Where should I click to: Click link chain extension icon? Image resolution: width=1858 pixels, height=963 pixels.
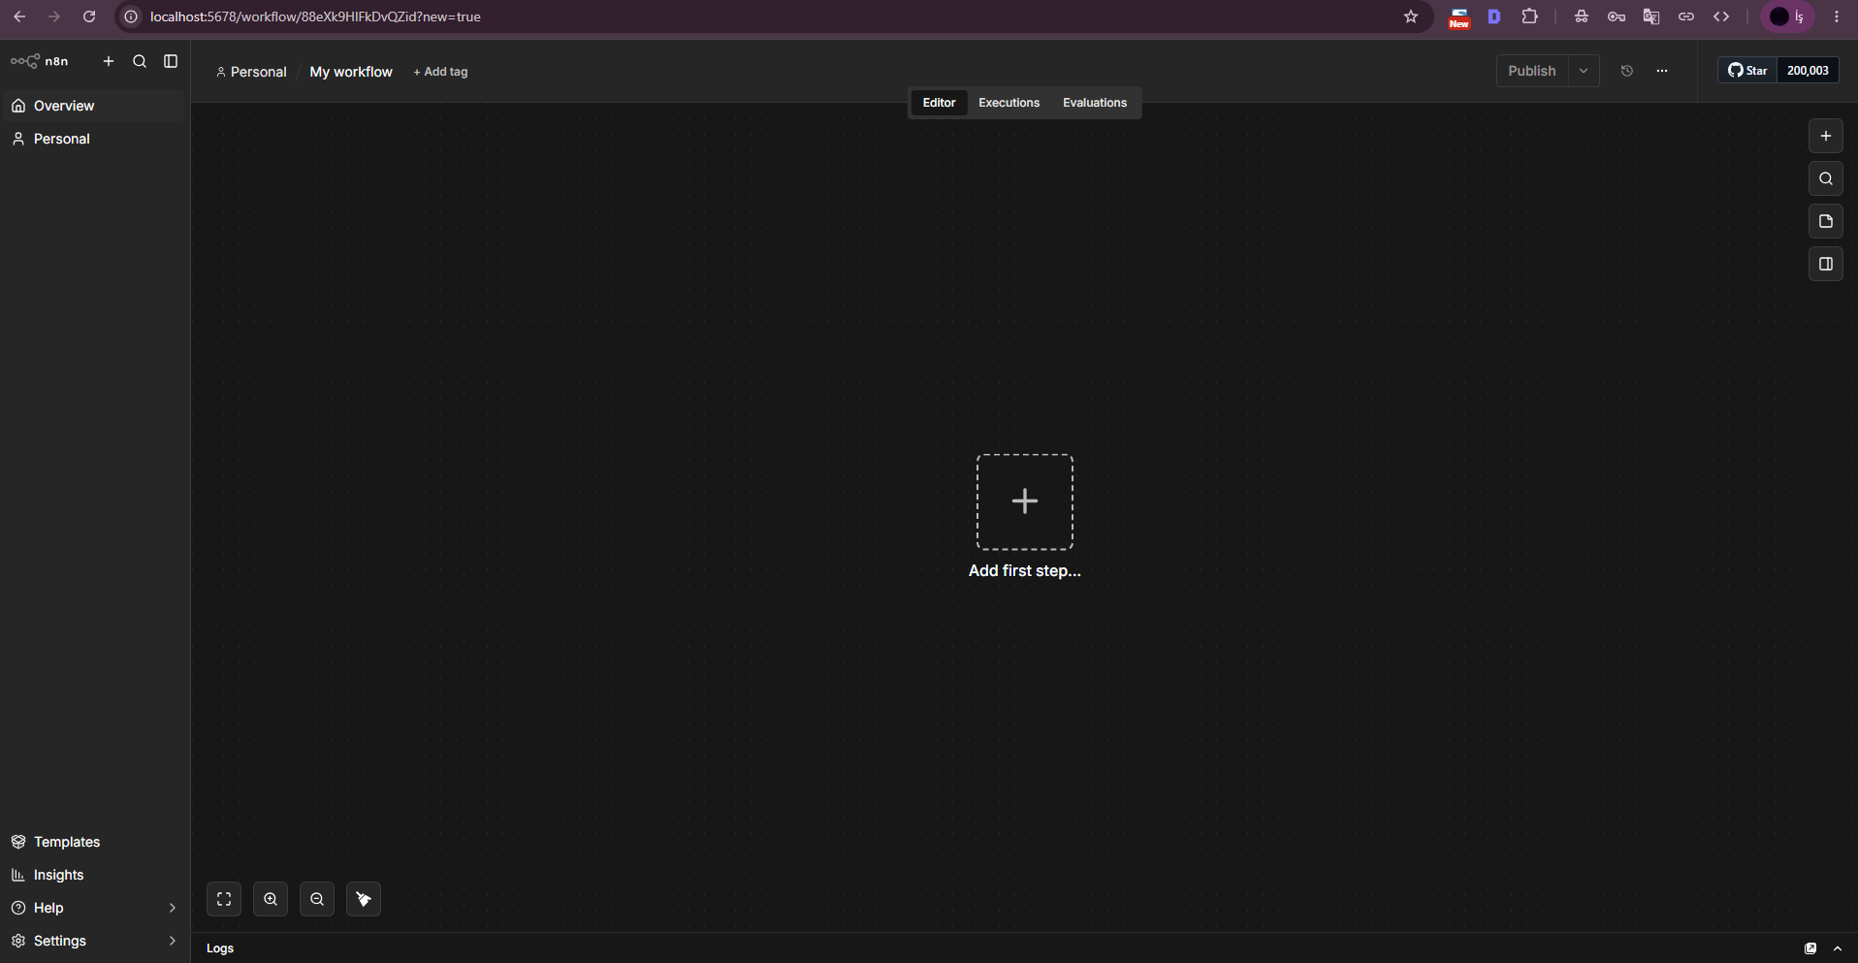[x=1686, y=16]
